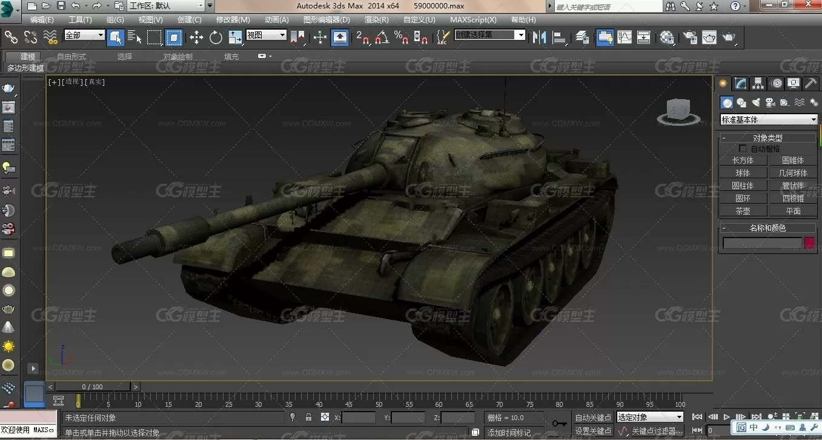Click Select and Manipulate icon
Image resolution: width=822 pixels, height=440 pixels.
pyautogui.click(x=320, y=37)
